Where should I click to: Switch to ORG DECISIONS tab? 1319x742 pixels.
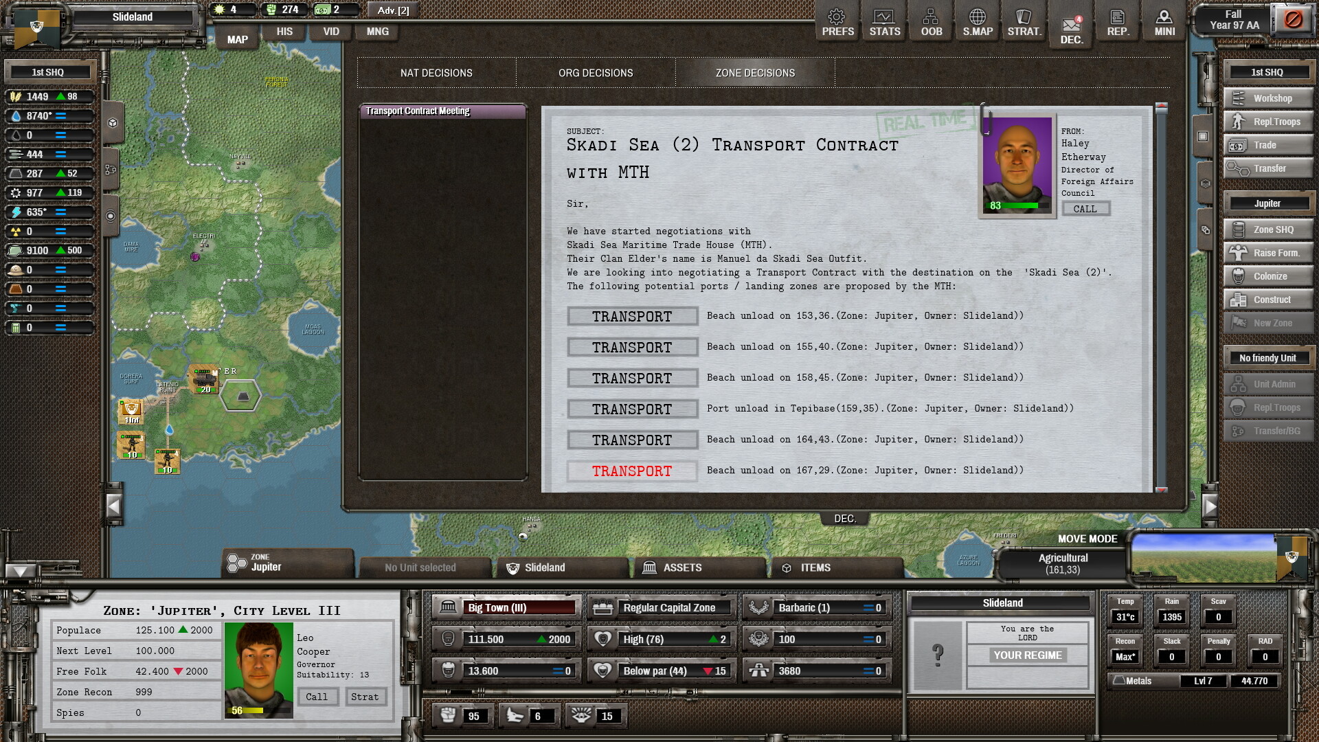pyautogui.click(x=594, y=72)
